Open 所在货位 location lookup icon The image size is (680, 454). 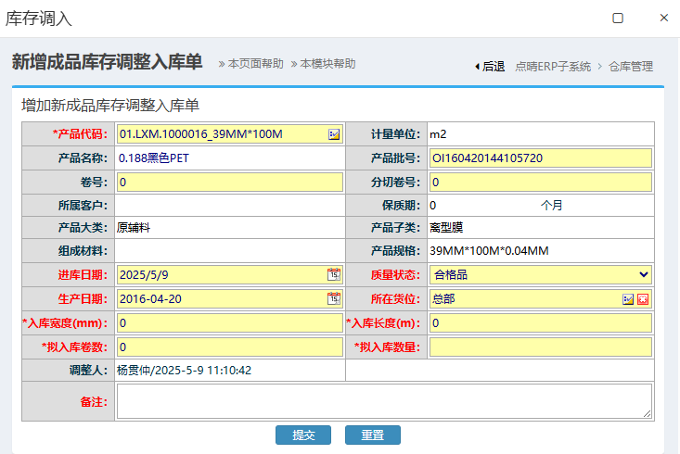(628, 299)
